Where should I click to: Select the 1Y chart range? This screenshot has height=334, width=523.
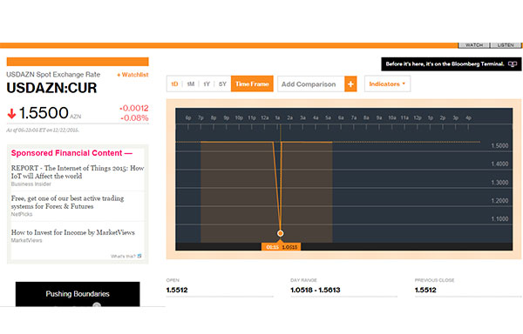(207, 84)
